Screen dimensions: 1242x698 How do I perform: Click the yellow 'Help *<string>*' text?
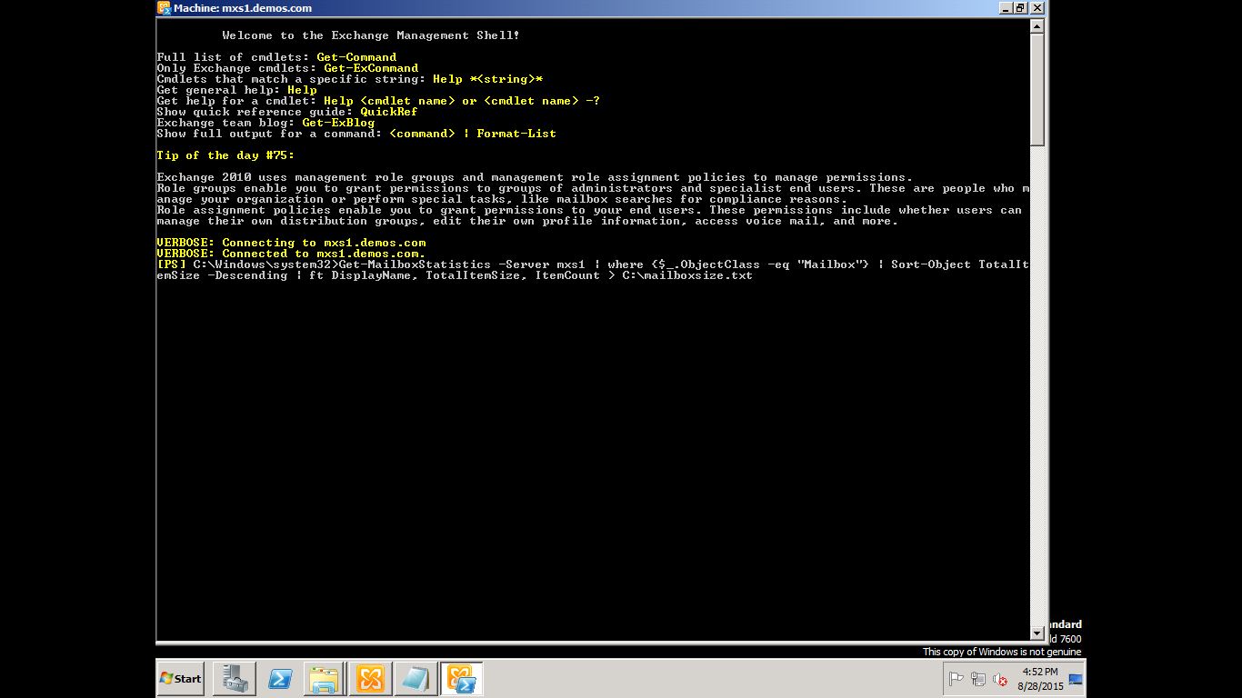(487, 79)
